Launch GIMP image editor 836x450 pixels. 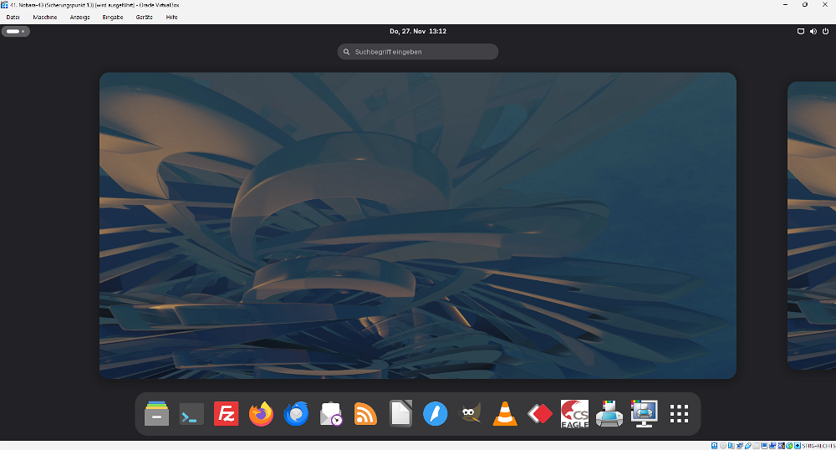point(470,414)
